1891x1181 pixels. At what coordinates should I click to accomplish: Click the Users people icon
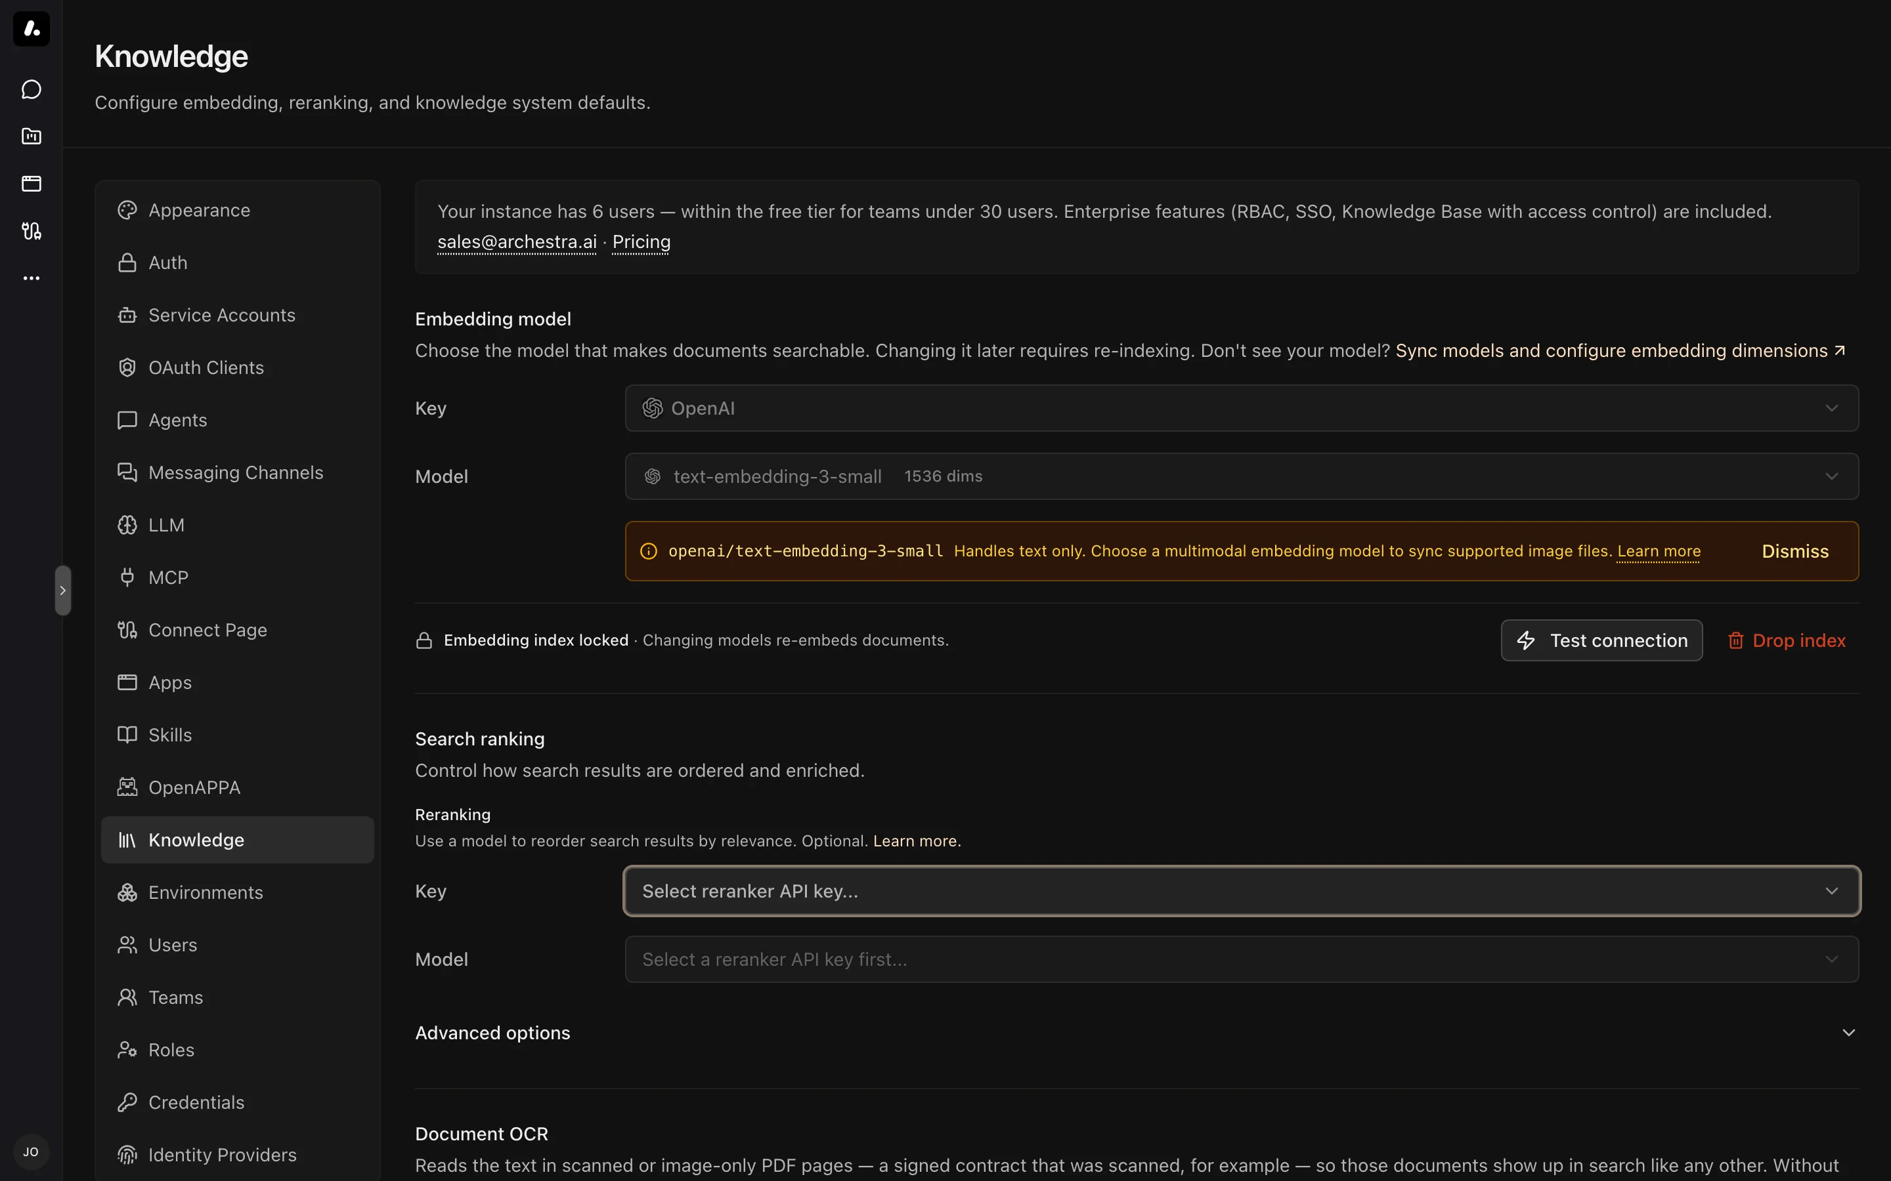point(127,945)
